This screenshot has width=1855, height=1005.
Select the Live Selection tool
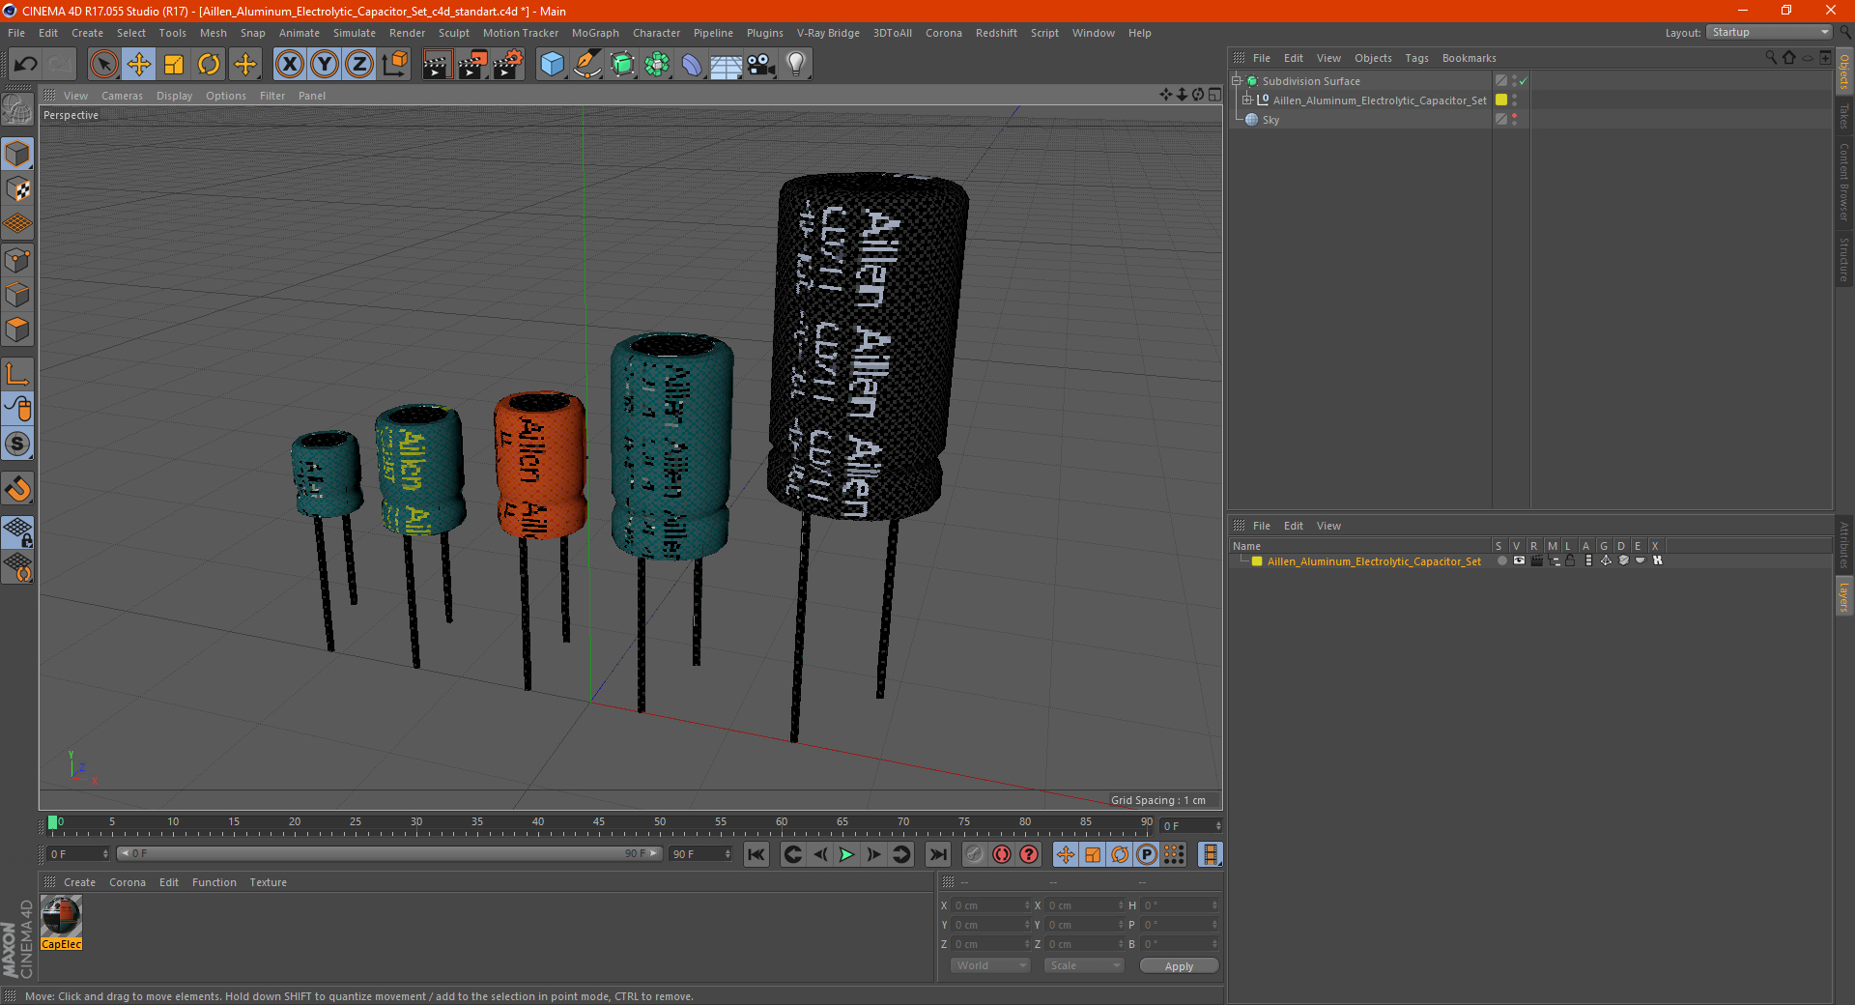(103, 65)
